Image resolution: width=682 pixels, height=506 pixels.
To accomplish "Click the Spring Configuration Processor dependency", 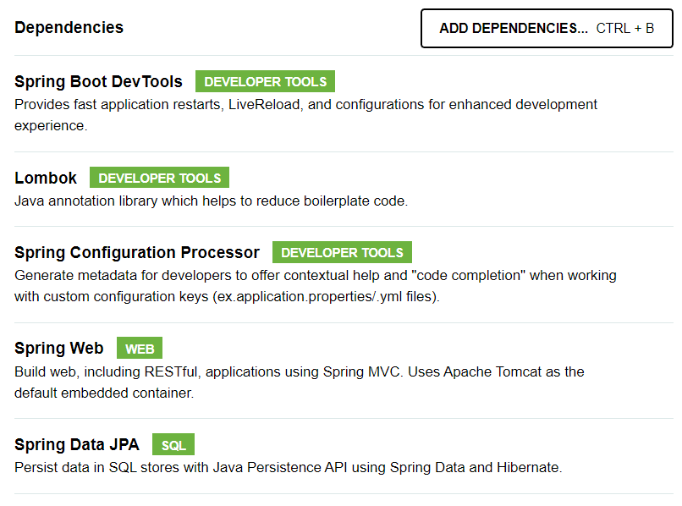I will tap(136, 252).
